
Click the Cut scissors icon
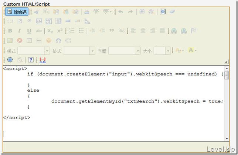(37, 11)
